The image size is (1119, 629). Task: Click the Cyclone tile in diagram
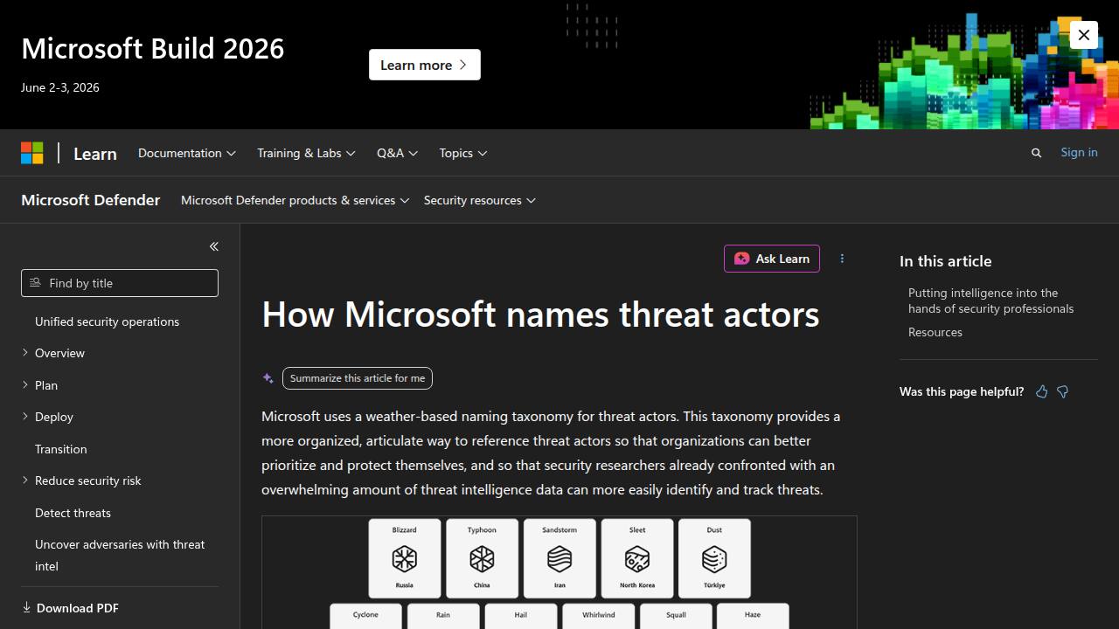click(x=365, y=616)
